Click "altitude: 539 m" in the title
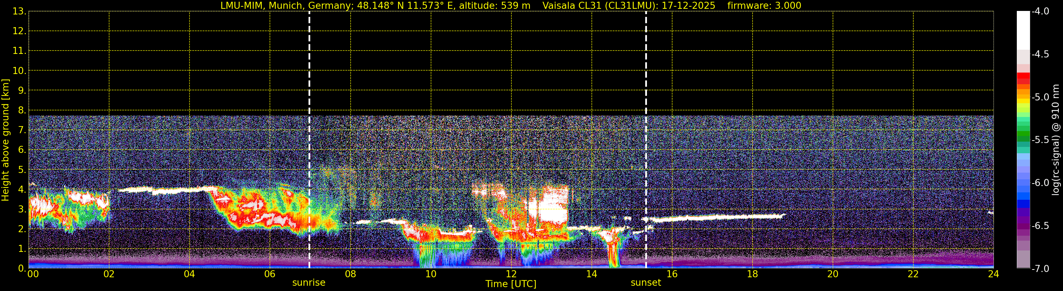 495,6
